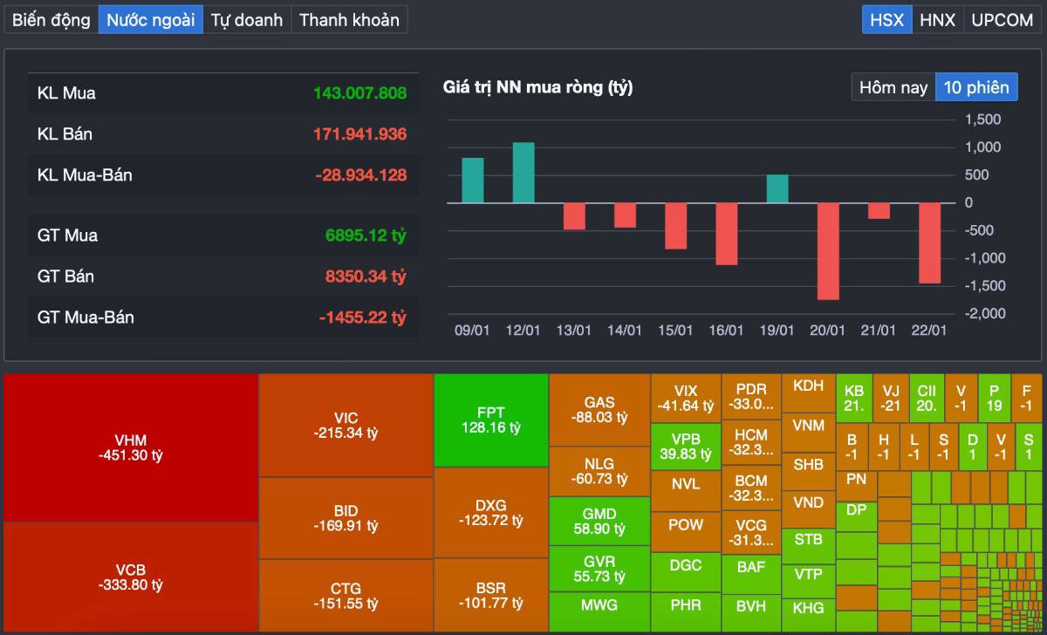
Task: Click the 13/01 red bar in chart
Action: pyautogui.click(x=574, y=216)
